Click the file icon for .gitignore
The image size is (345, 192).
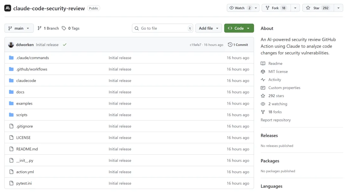pyautogui.click(x=11, y=126)
